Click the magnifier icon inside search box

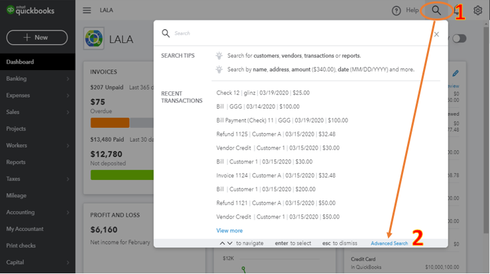166,33
